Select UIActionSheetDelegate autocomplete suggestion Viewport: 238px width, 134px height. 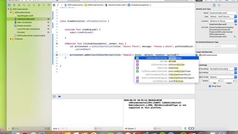click(x=167, y=78)
